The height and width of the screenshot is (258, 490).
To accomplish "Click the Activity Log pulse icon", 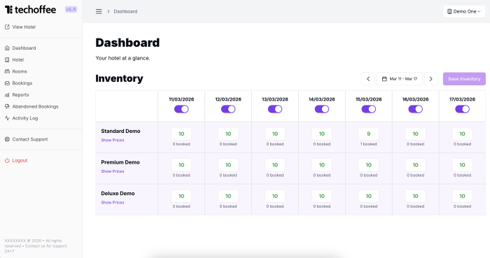I will click(7, 118).
